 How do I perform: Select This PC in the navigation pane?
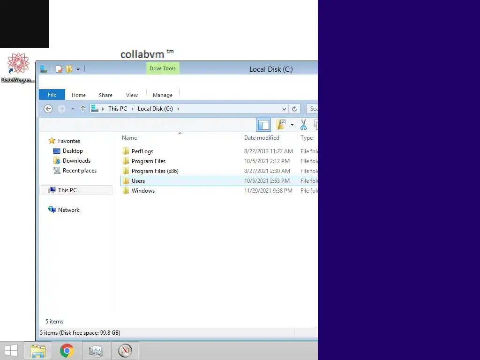(67, 190)
